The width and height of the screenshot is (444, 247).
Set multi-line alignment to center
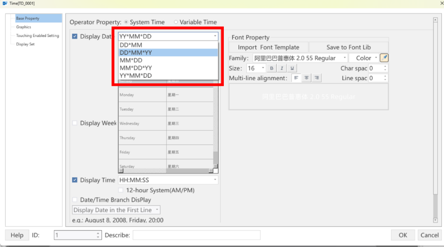click(306, 78)
